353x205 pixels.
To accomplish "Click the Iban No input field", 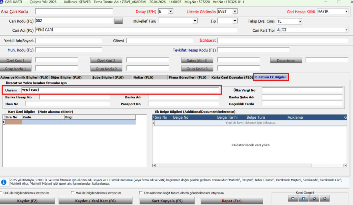I will (x=68, y=104).
